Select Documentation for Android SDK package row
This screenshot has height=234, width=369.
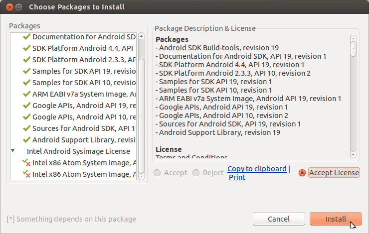pyautogui.click(x=73, y=37)
